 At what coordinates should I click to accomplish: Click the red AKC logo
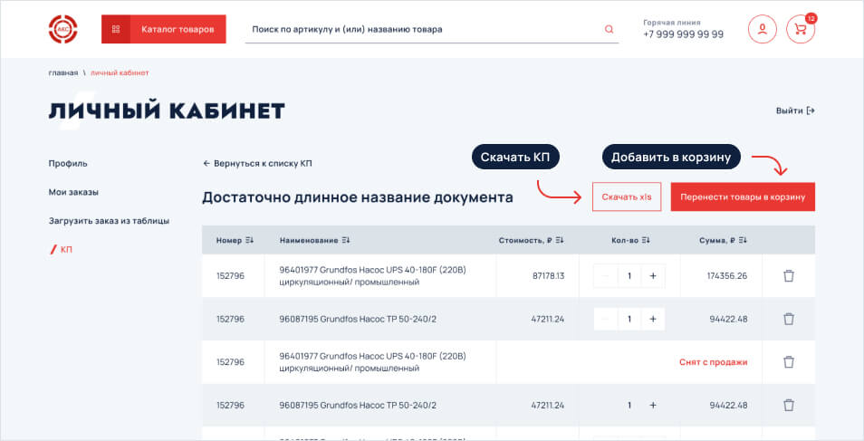click(62, 29)
